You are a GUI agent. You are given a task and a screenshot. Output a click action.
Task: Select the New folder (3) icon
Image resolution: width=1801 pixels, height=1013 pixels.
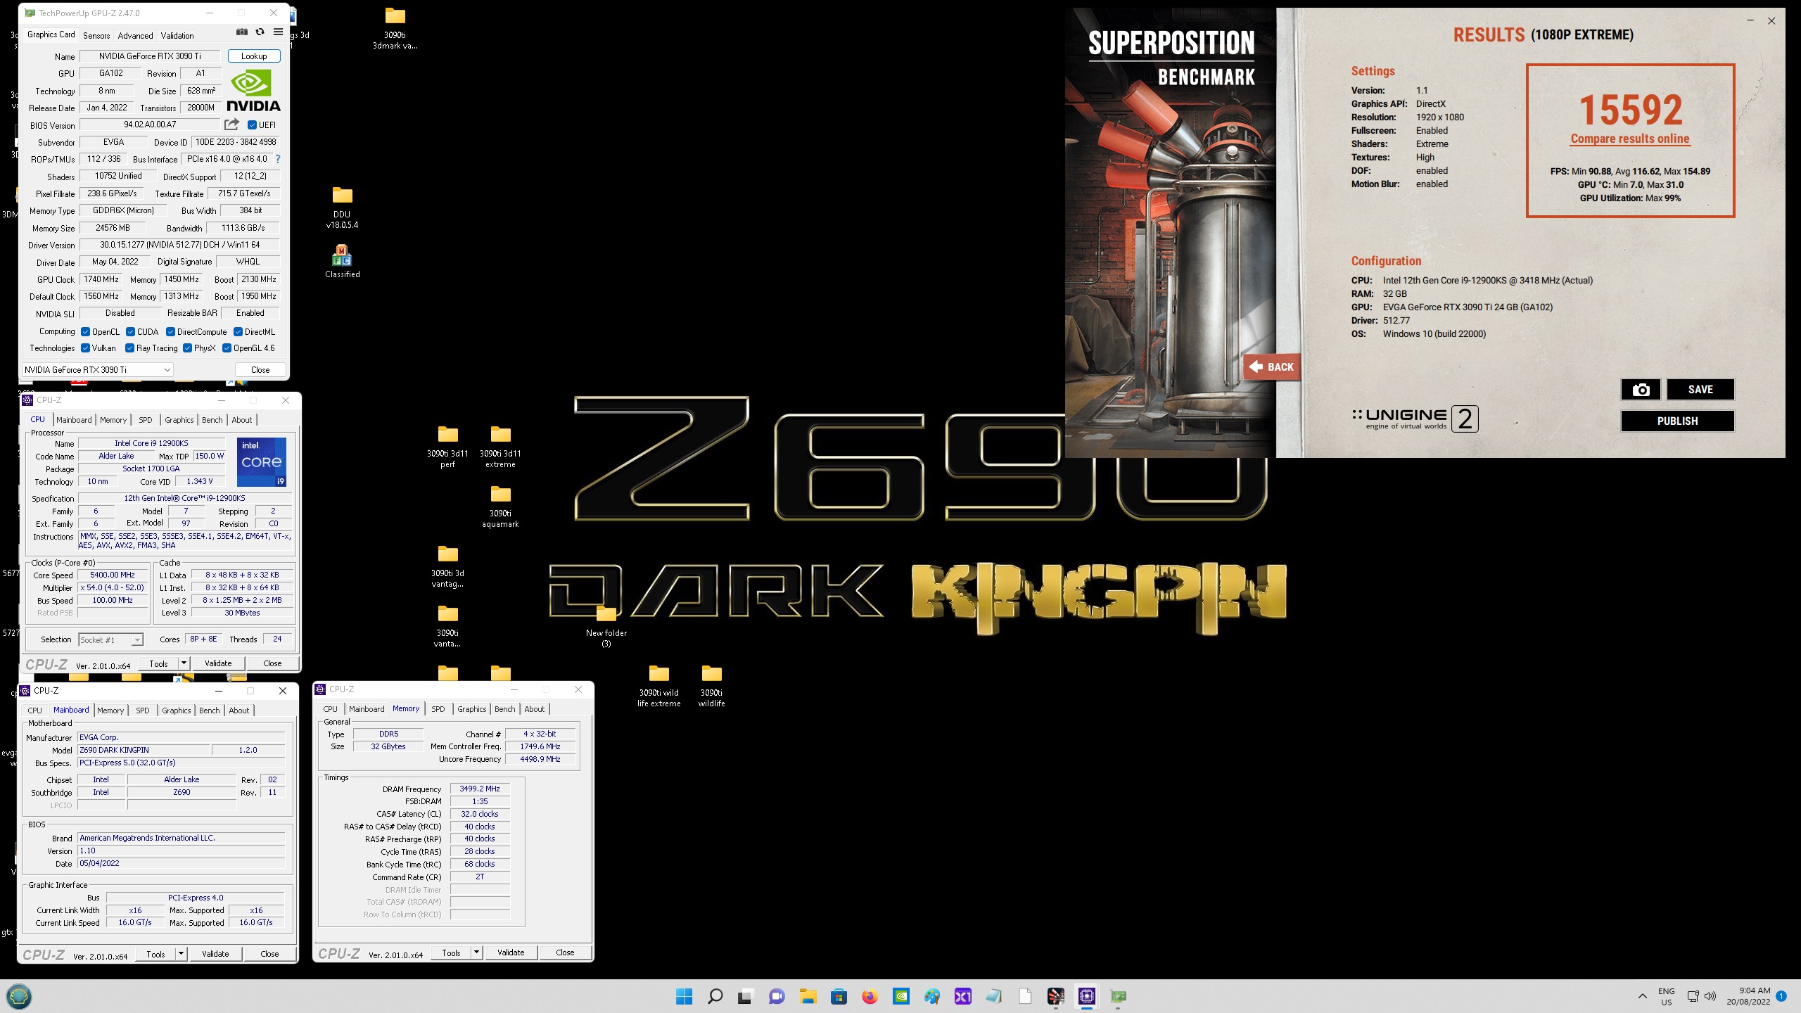tap(606, 626)
